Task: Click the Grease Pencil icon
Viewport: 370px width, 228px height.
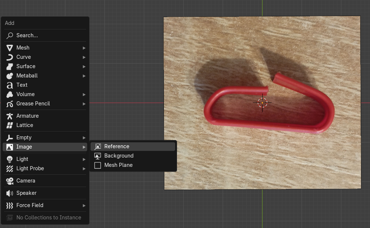Action: [x=10, y=104]
